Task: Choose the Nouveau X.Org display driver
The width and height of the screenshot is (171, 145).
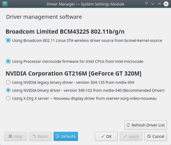Action: [x=8, y=98]
